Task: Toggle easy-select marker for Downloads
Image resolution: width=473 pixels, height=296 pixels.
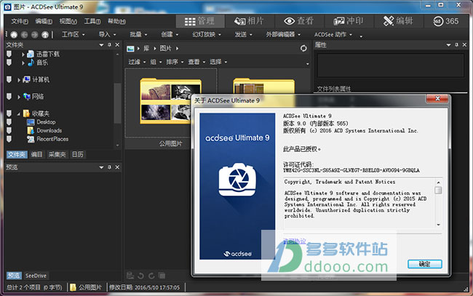Action: [9, 130]
